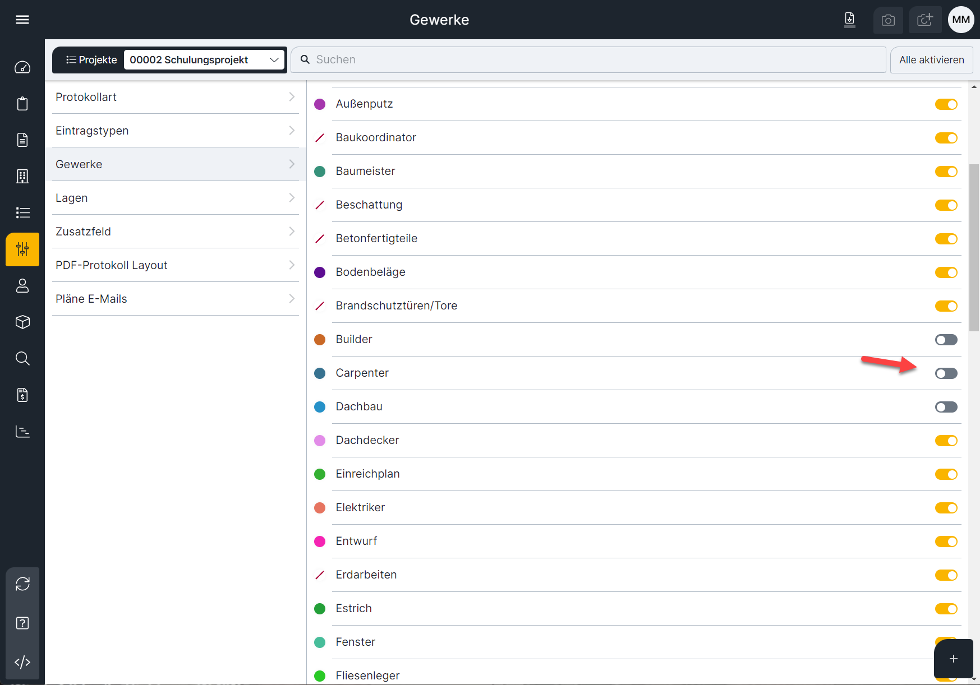The image size is (980, 685).
Task: Open the Bodenbeläge trade entry
Action: (638, 272)
